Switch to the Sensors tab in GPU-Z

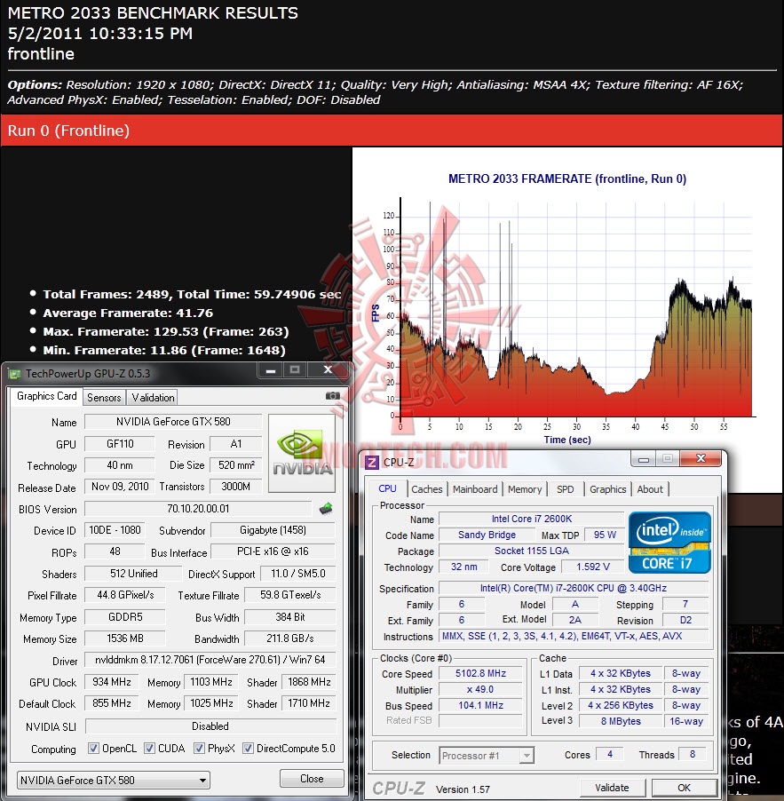pos(104,398)
